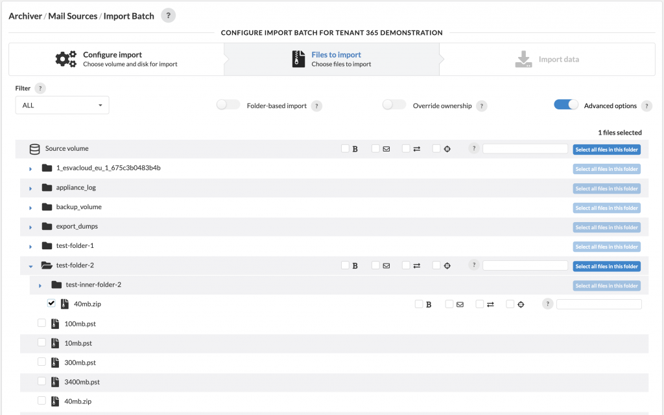Open help for Override ownership
Screen dimensions: 664x415
(x=482, y=106)
